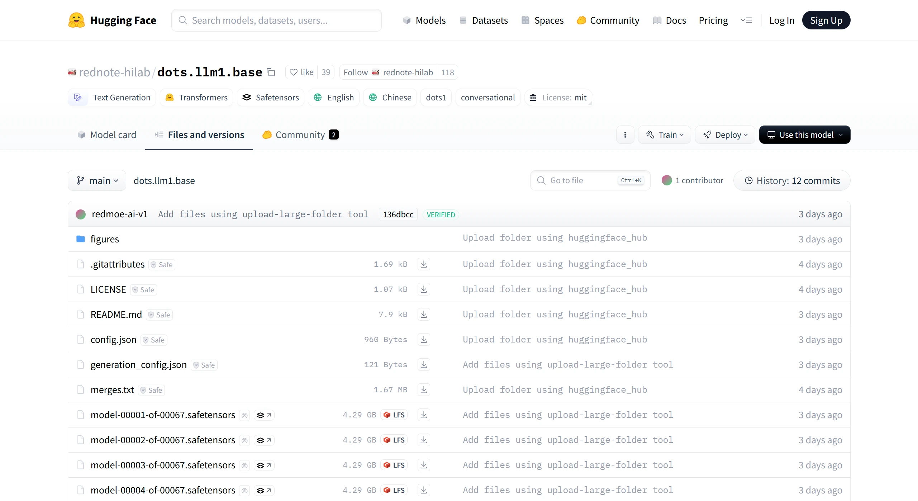Image resolution: width=918 pixels, height=501 pixels.
Task: Switch to the Model card tab
Action: click(106, 135)
